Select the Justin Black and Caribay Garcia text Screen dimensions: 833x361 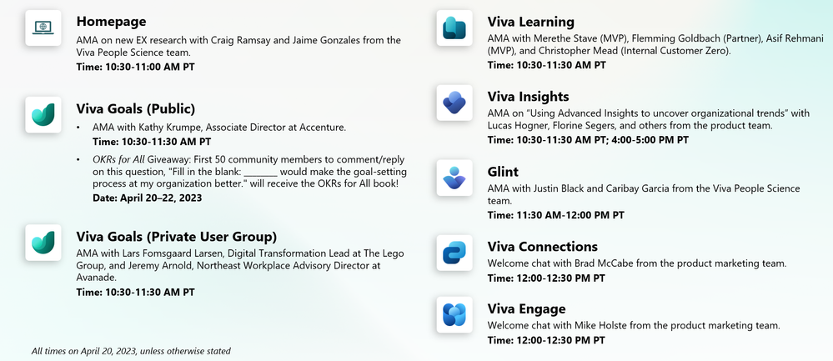point(644,195)
